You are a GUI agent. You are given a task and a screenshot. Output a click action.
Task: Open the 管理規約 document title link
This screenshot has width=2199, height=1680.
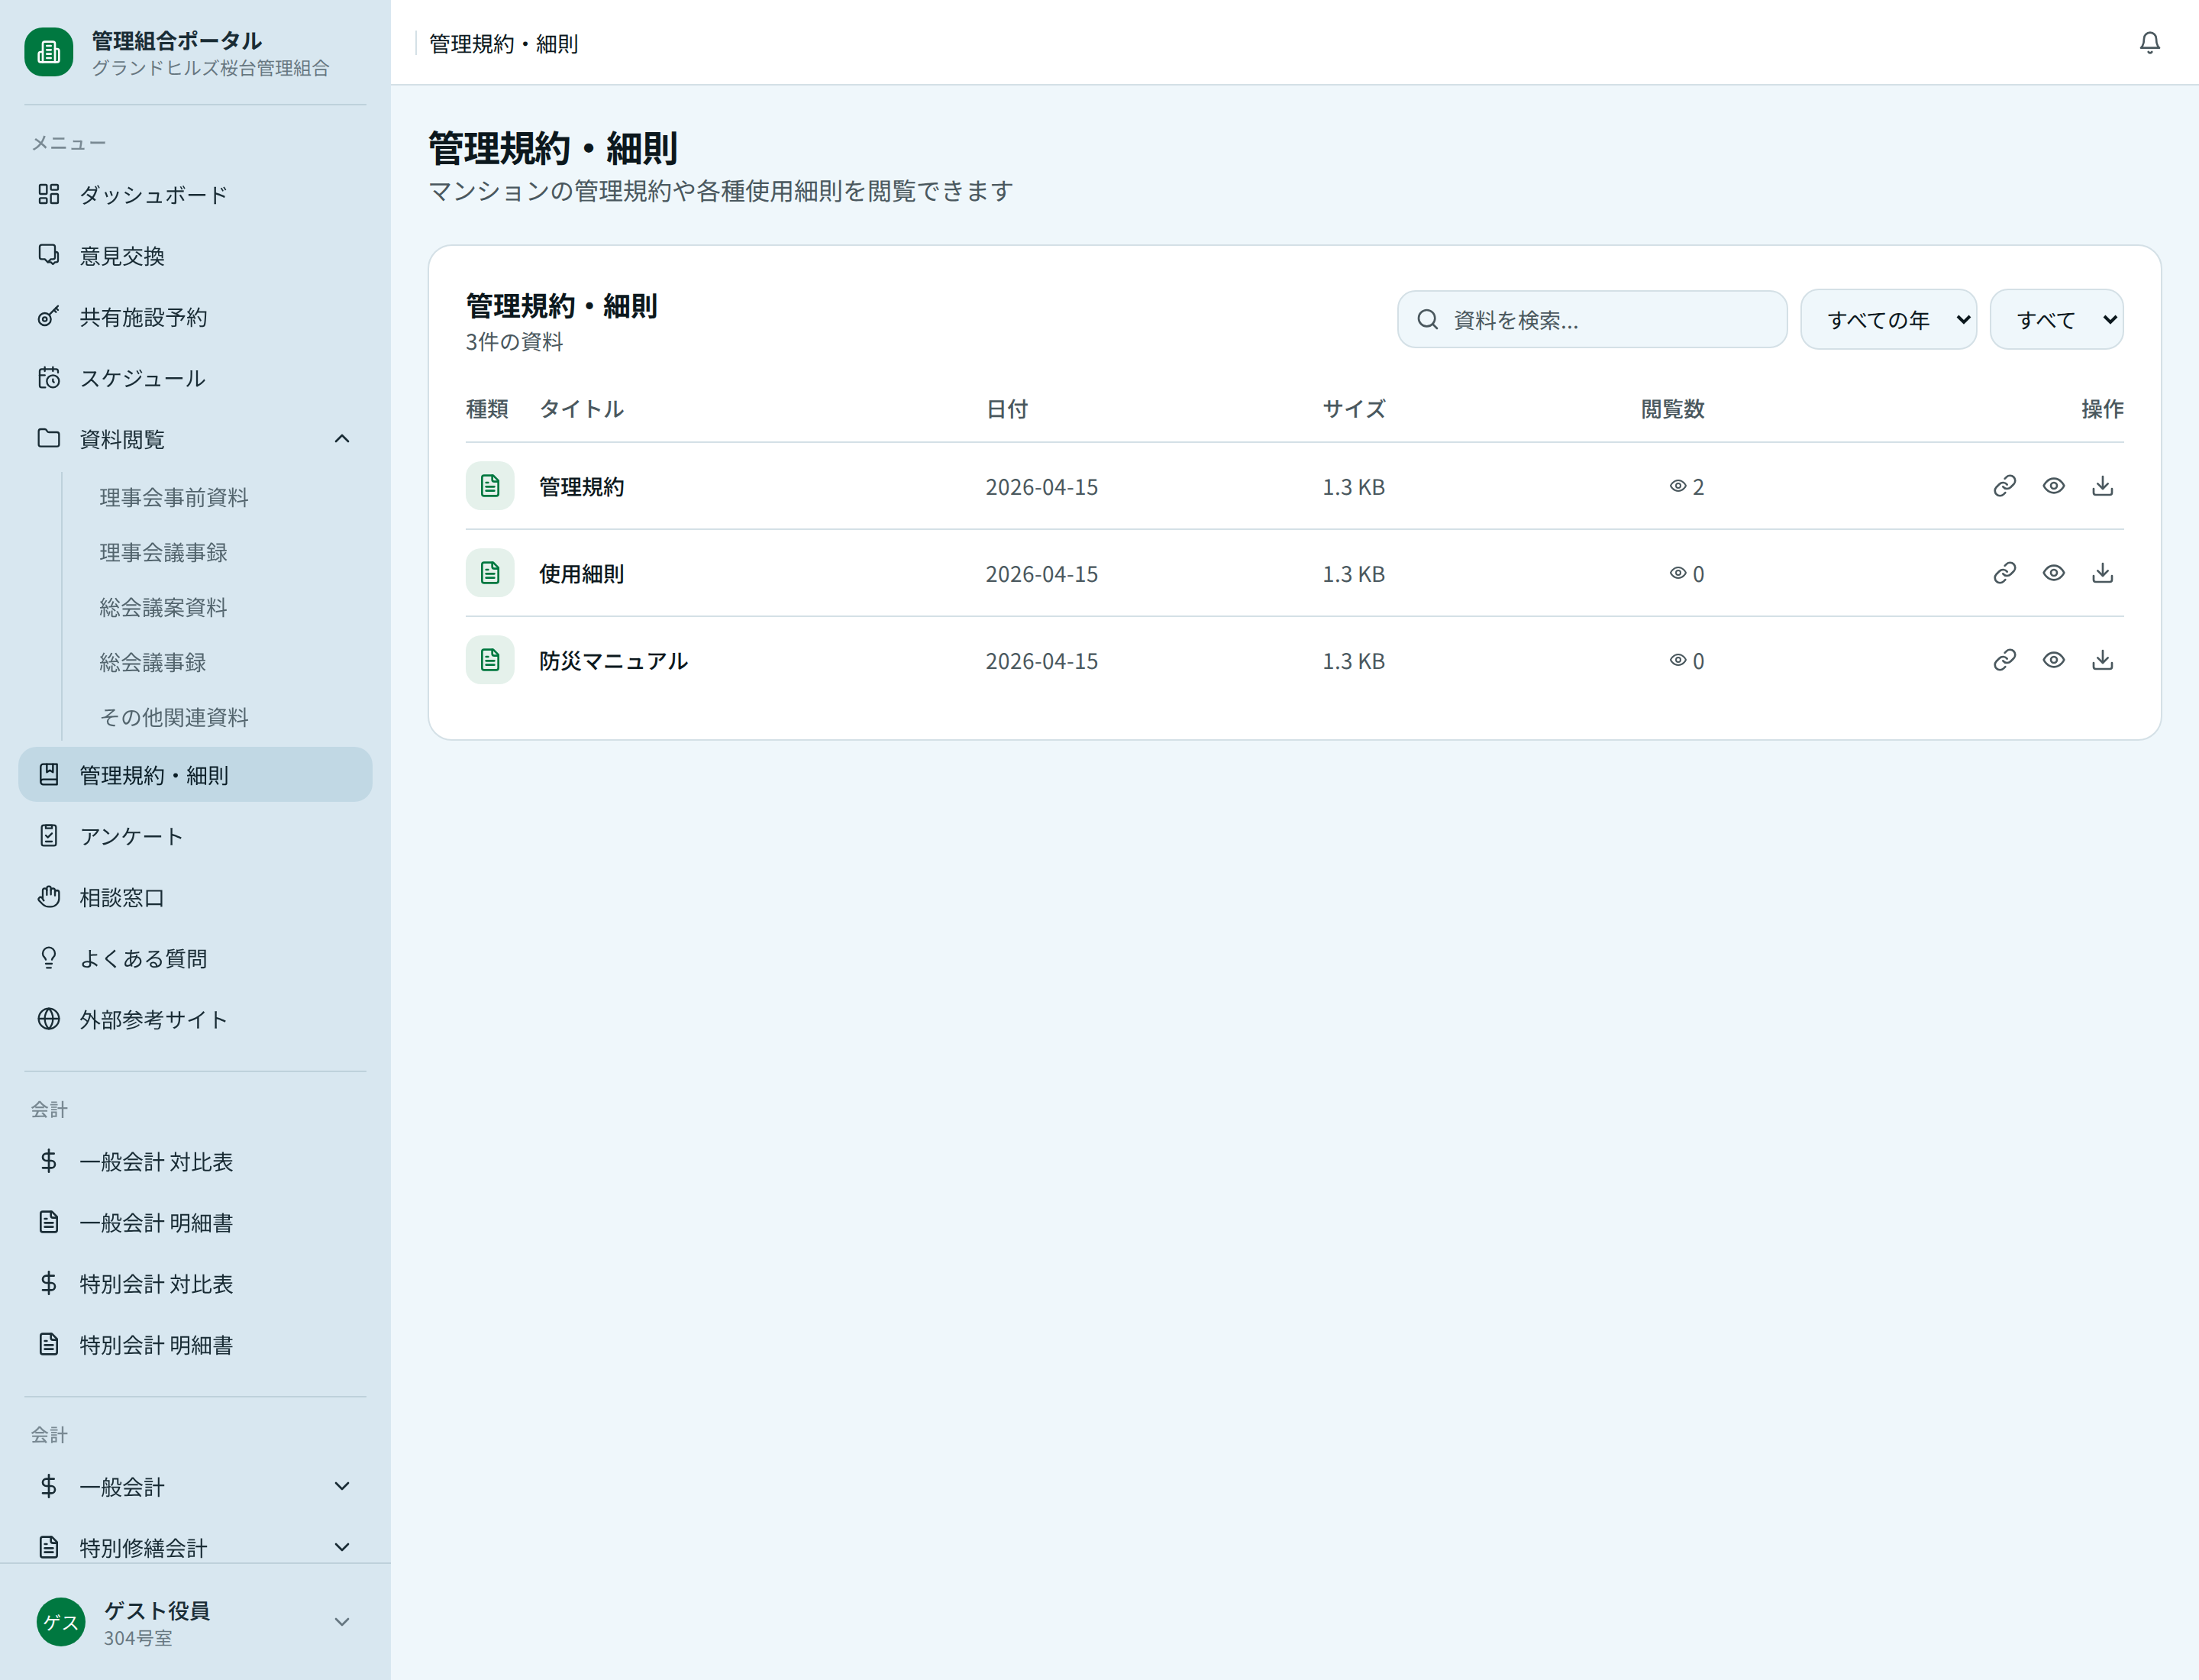pyautogui.click(x=581, y=486)
